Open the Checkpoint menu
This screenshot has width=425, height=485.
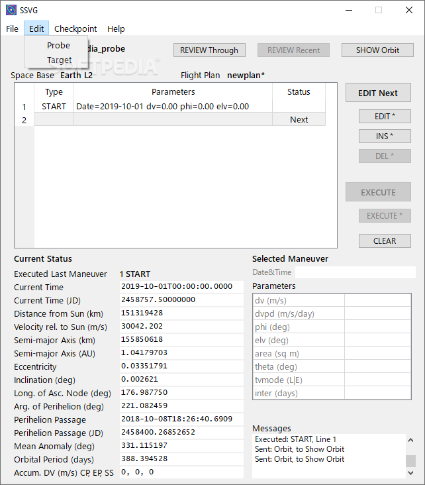[75, 28]
